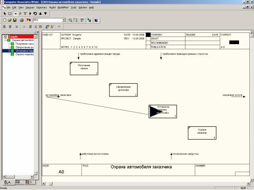The image size is (254, 190).
Task: Select the lightning squiggle tool
Action: [x=20, y=13]
